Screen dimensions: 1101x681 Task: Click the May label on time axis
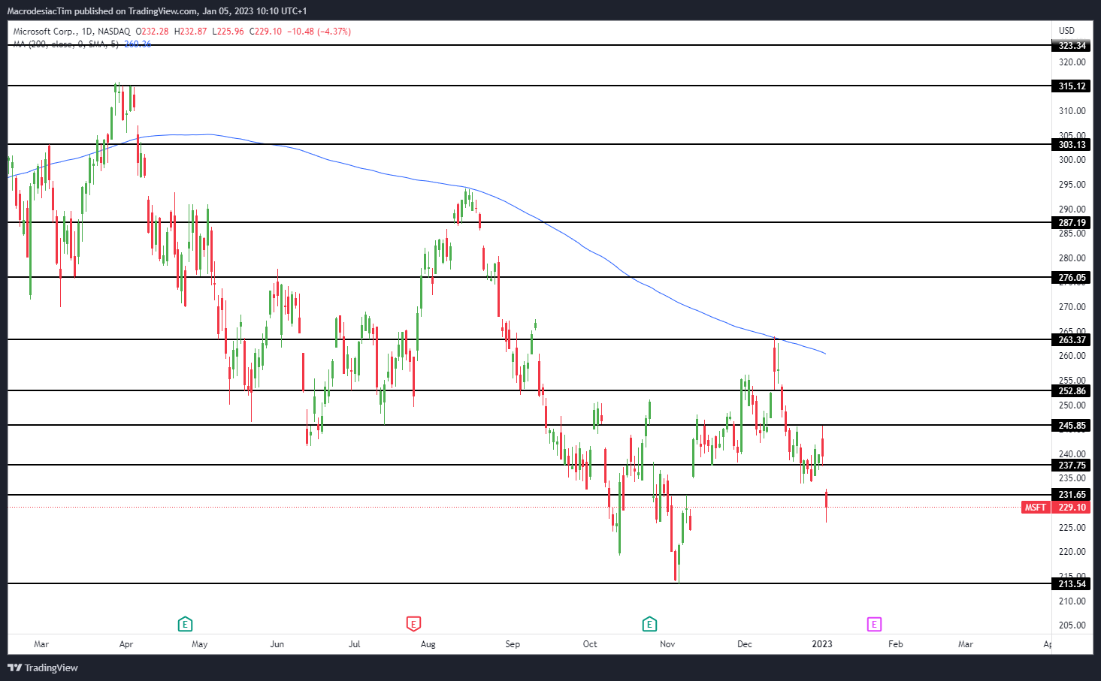pyautogui.click(x=200, y=644)
